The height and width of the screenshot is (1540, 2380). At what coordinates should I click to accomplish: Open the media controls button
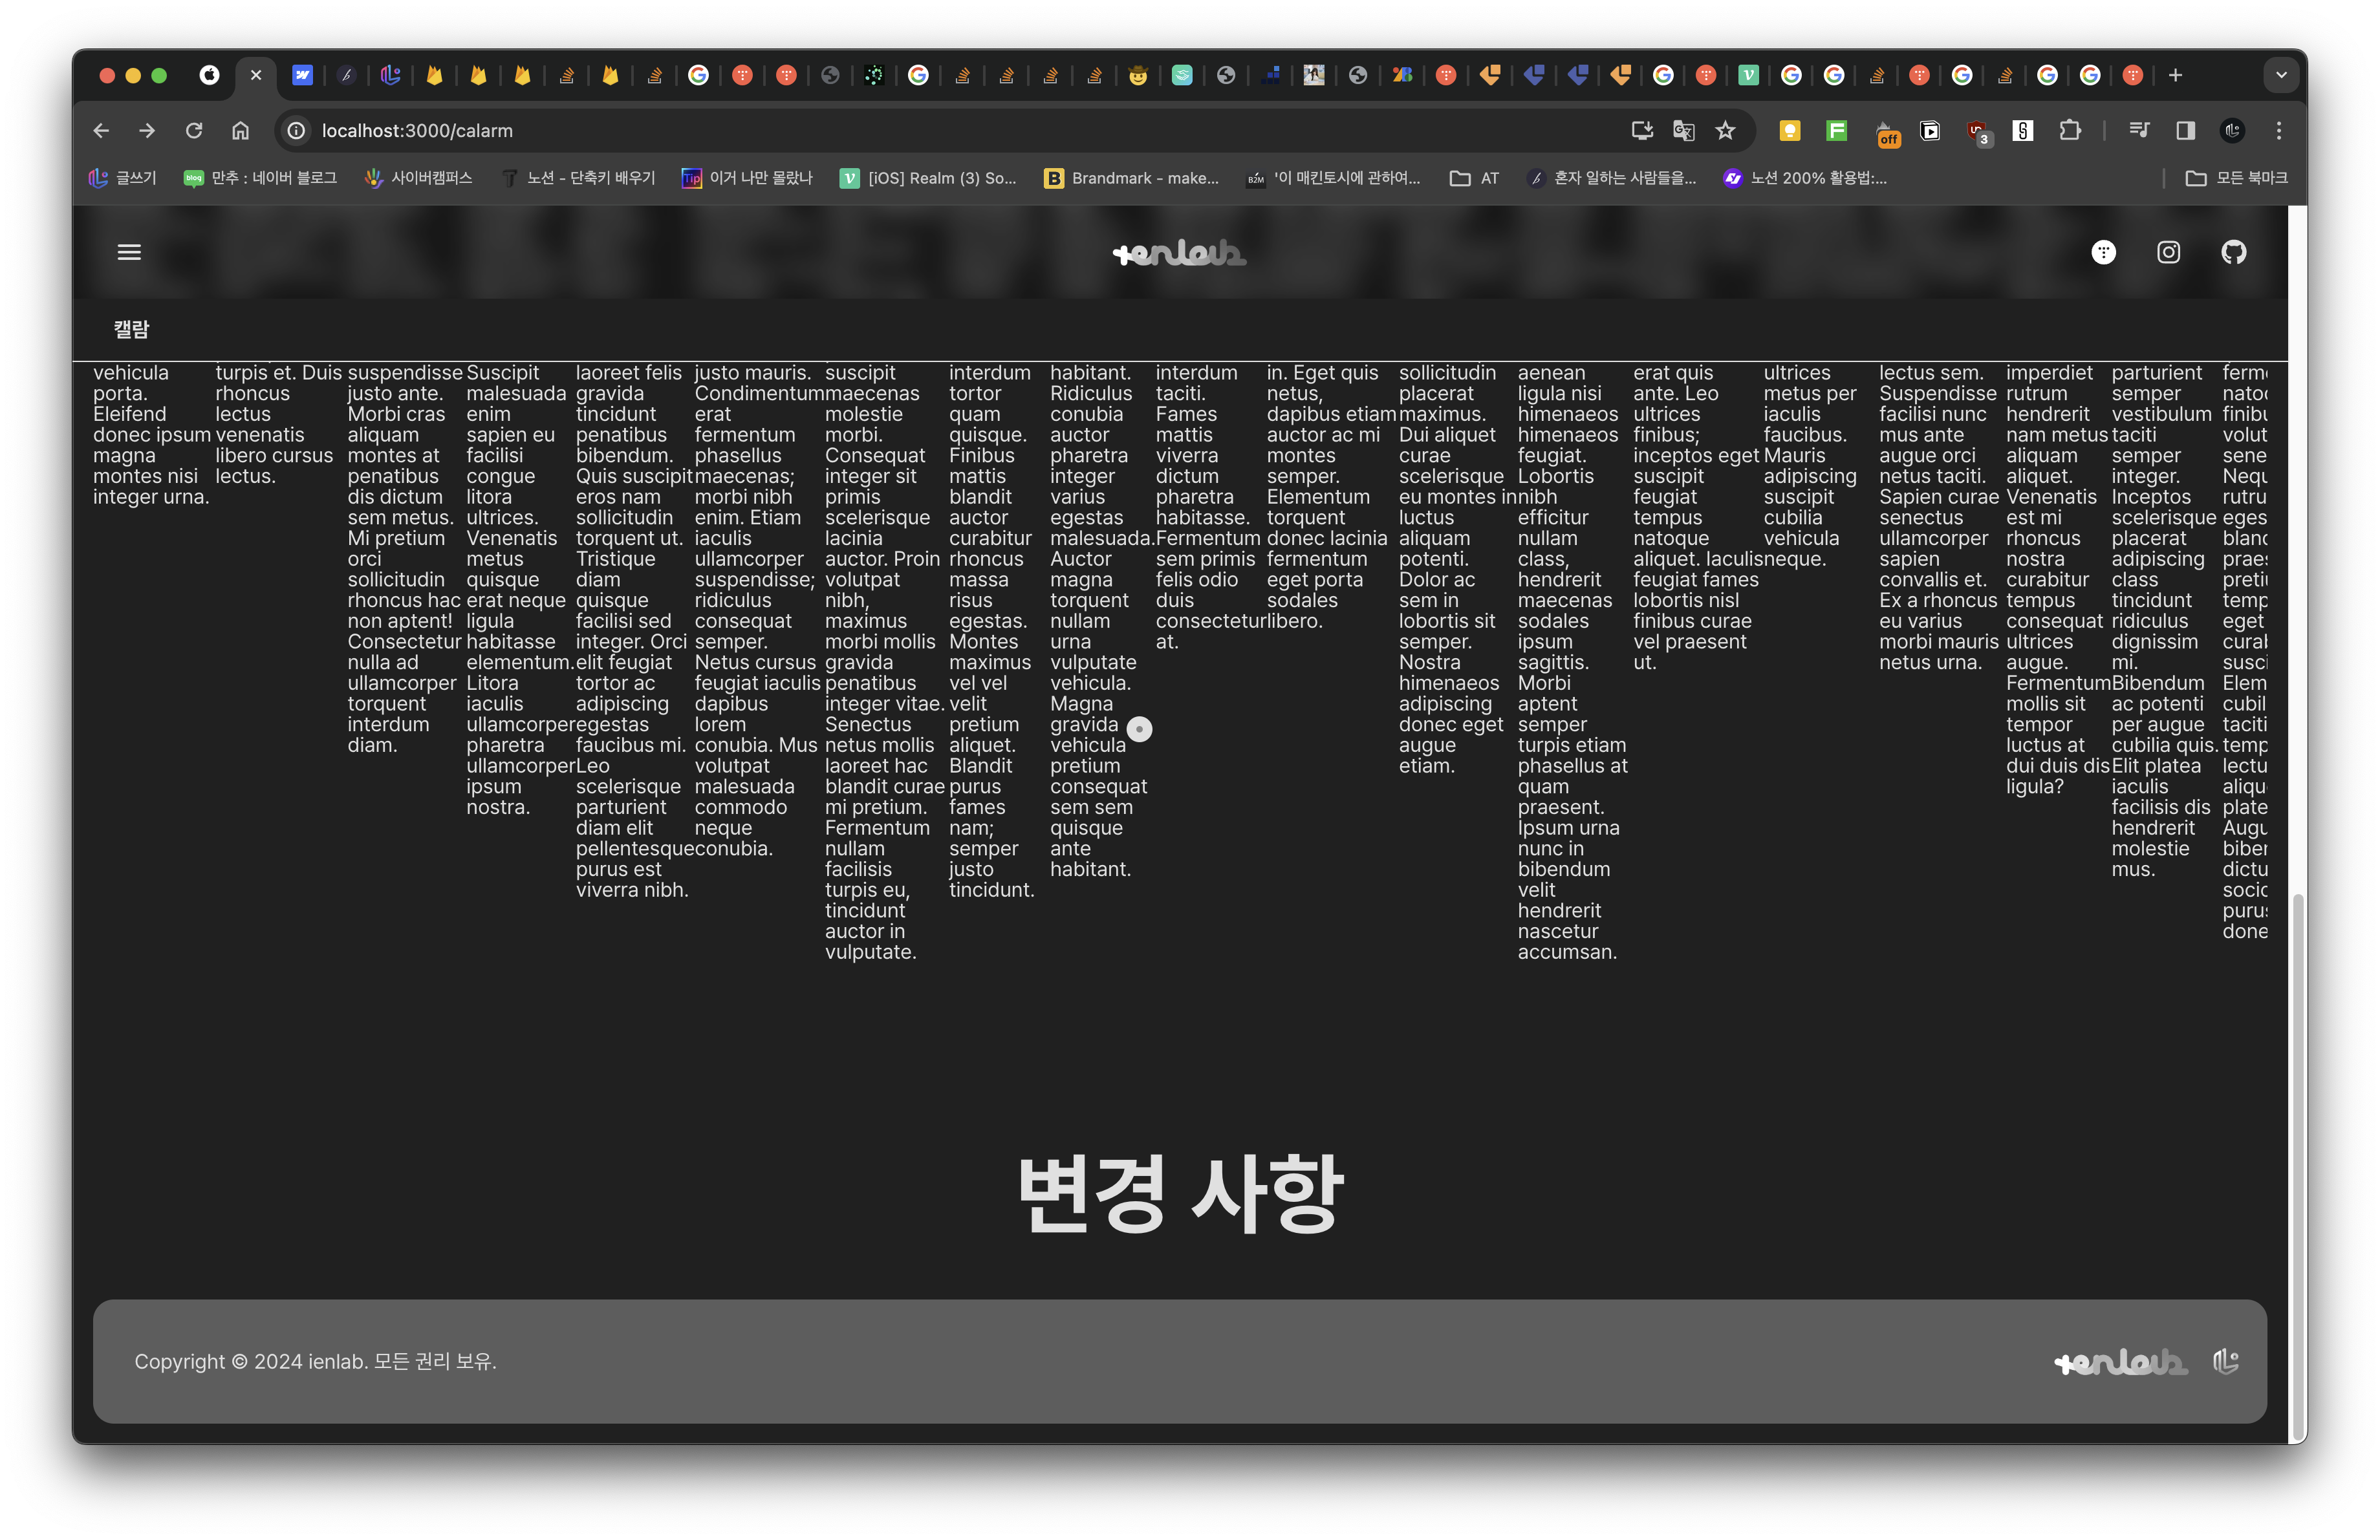(x=2138, y=131)
